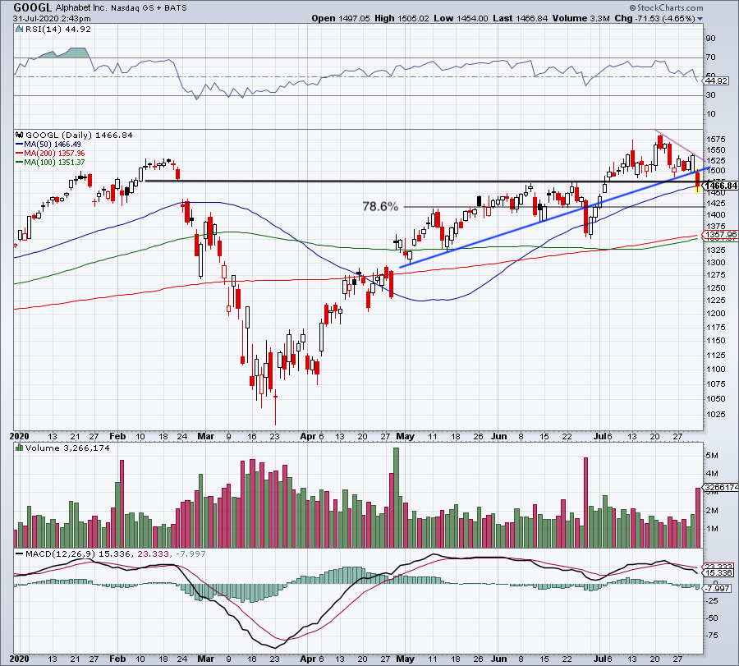This screenshot has height=666, width=739.
Task: Select the blue MA(50) line swatch
Action: pyautogui.click(x=20, y=145)
